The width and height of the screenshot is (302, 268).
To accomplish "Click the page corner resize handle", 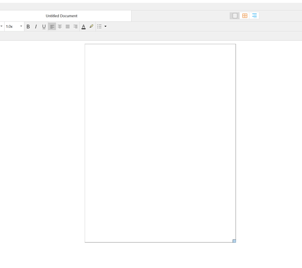I will click(x=234, y=241).
